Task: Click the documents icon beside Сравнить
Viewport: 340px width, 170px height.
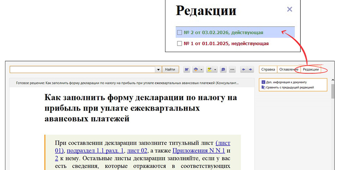Action: pyautogui.click(x=263, y=88)
